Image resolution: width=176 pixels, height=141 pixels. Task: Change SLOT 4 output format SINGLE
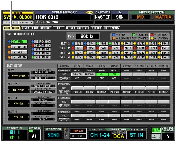43,119
